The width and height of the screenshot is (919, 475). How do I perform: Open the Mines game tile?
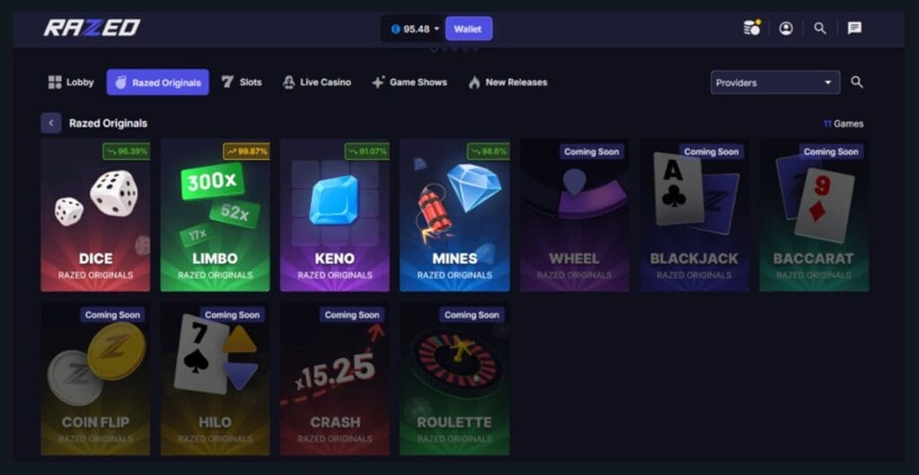tap(455, 216)
